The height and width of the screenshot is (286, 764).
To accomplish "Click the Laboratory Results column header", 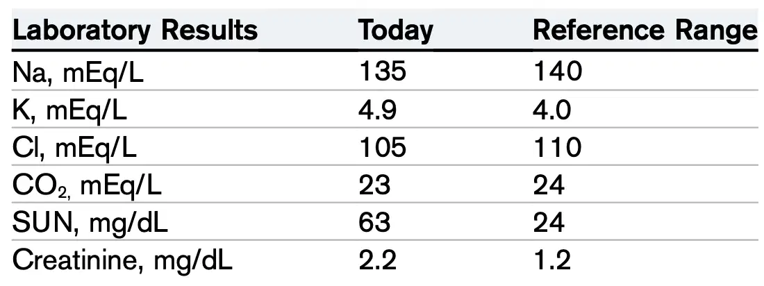I will tap(135, 31).
